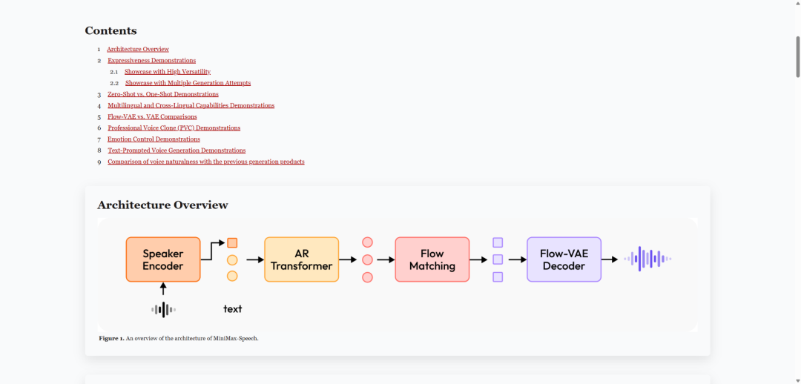Click the orange square token
Viewport: 801px width, 384px height.
click(x=232, y=243)
